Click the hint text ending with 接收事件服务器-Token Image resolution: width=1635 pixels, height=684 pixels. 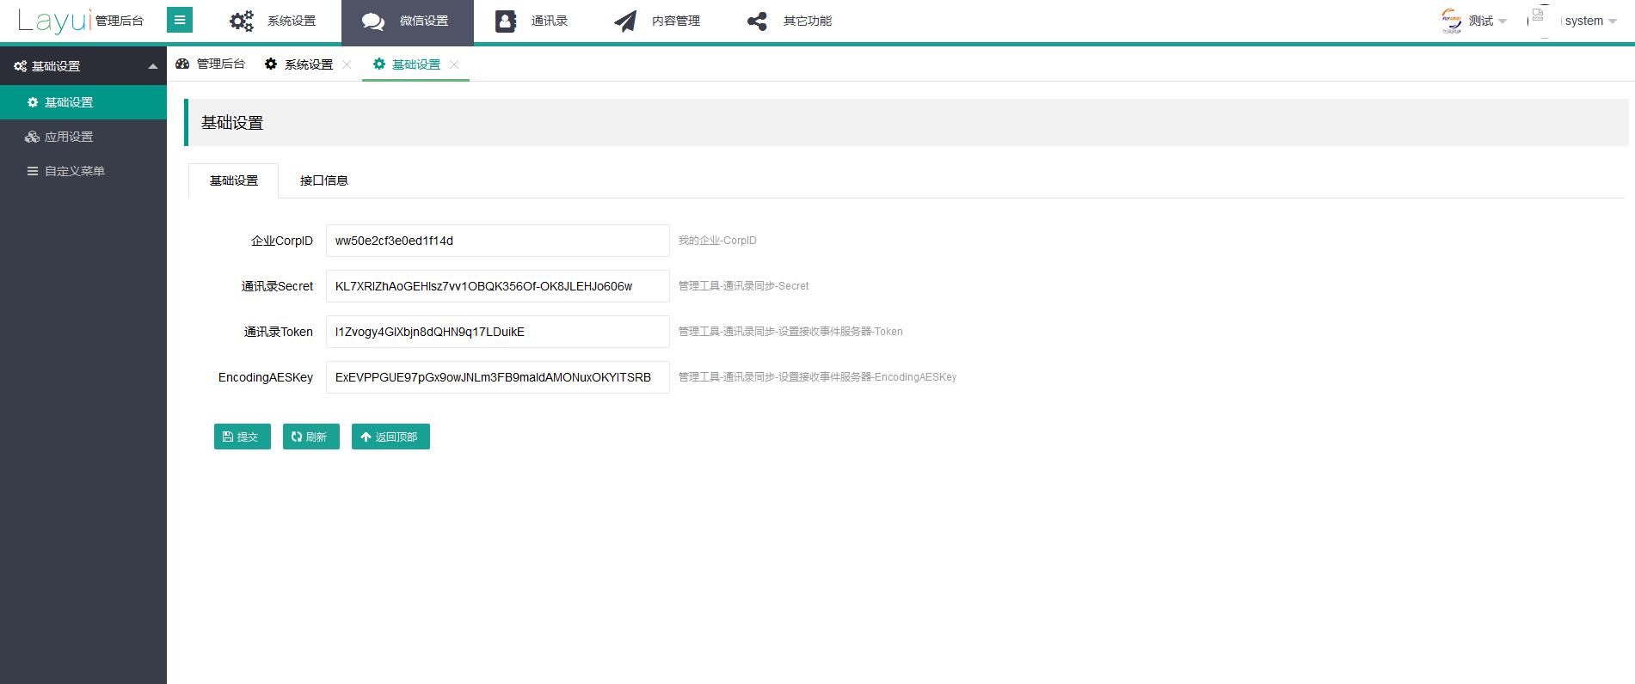[x=790, y=332]
